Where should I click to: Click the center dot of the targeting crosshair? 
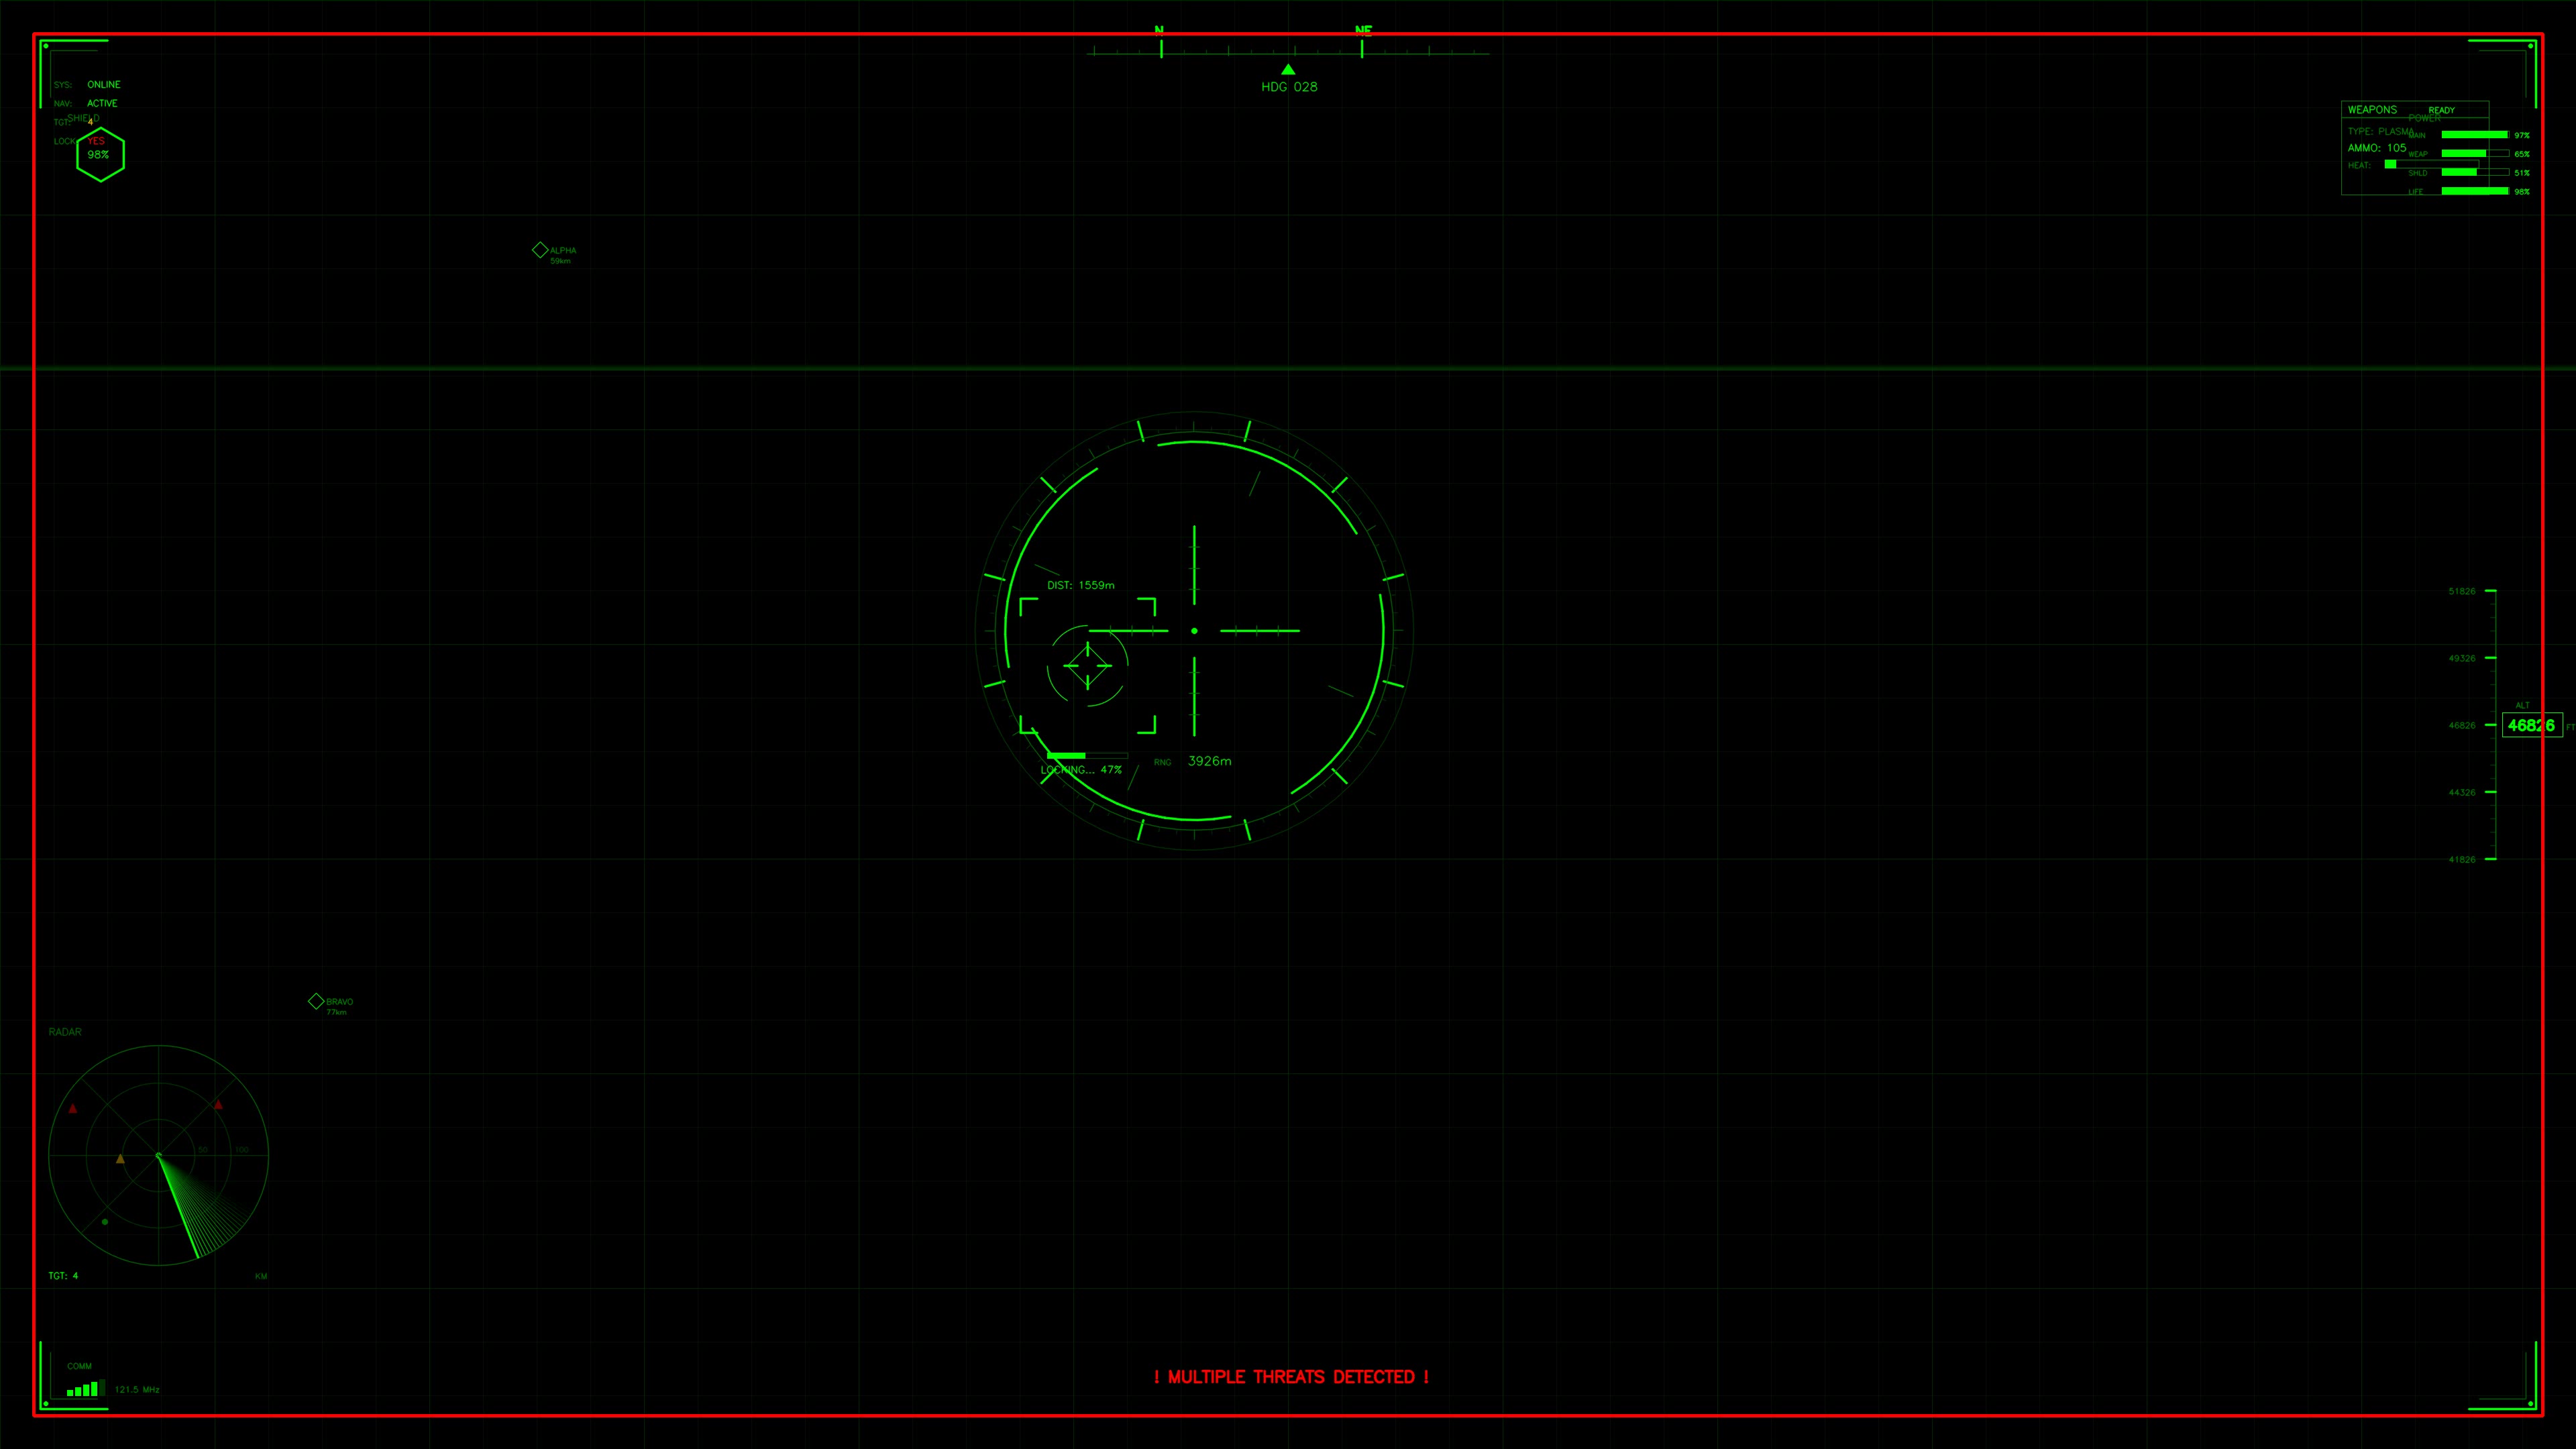pos(1194,630)
